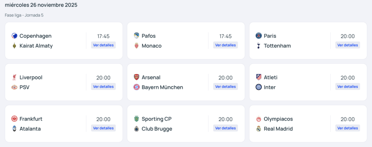The width and height of the screenshot is (372, 147).
Task: Click the Atleti striped crest
Action: [x=259, y=77]
